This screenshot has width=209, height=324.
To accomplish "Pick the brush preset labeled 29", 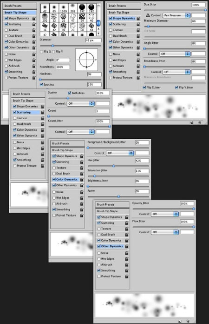I will (72, 27).
